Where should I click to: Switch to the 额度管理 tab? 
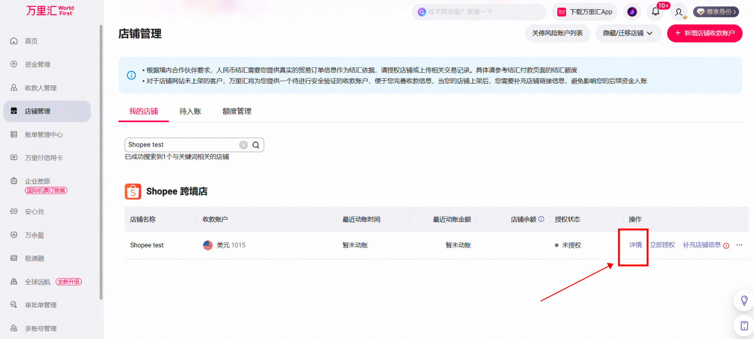237,111
